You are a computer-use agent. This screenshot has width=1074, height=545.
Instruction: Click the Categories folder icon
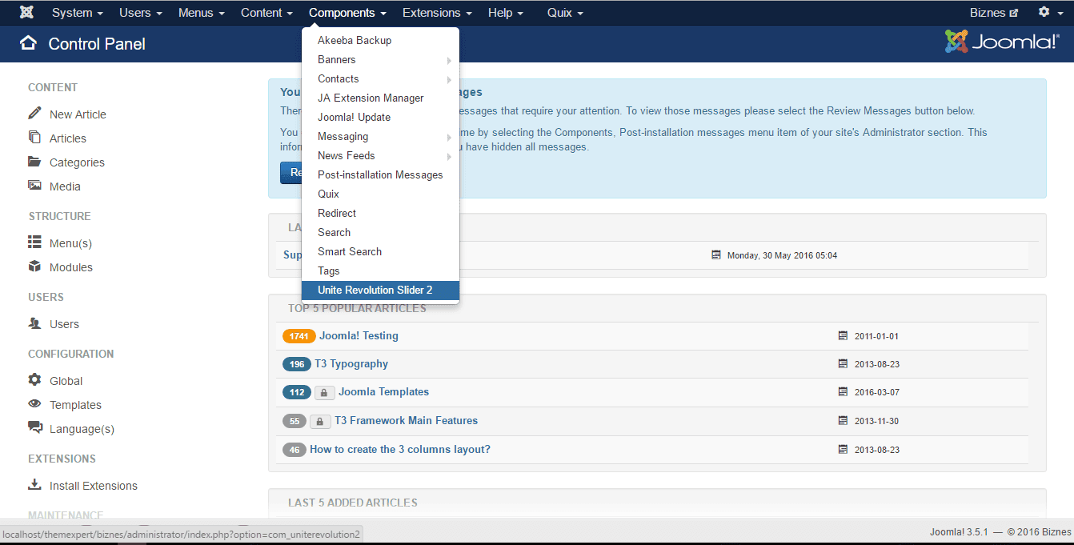[34, 162]
